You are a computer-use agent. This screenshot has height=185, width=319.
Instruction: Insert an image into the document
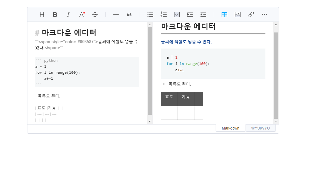238,14
